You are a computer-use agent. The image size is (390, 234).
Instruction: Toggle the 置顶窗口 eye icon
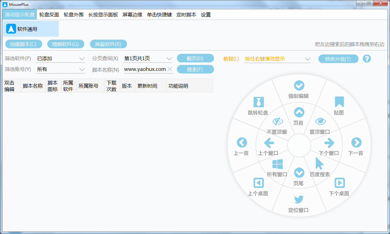[320, 121]
